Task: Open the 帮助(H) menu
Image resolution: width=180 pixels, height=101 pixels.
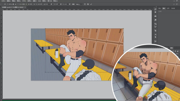Action: click(55, 1)
